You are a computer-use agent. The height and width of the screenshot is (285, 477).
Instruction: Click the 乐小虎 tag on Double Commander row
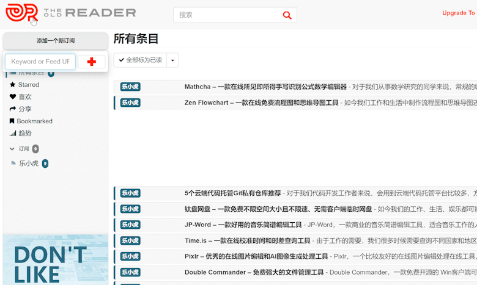[x=130, y=272]
